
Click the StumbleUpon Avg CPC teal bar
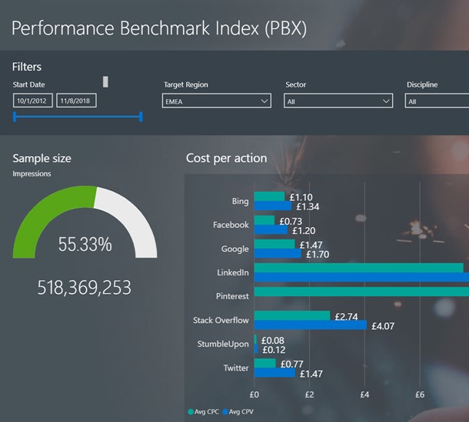tap(255, 339)
